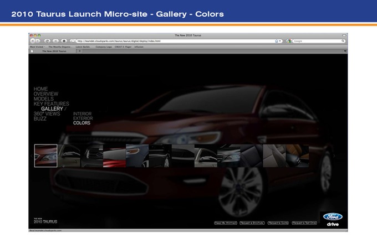Open the browser home page icon

click(64, 41)
